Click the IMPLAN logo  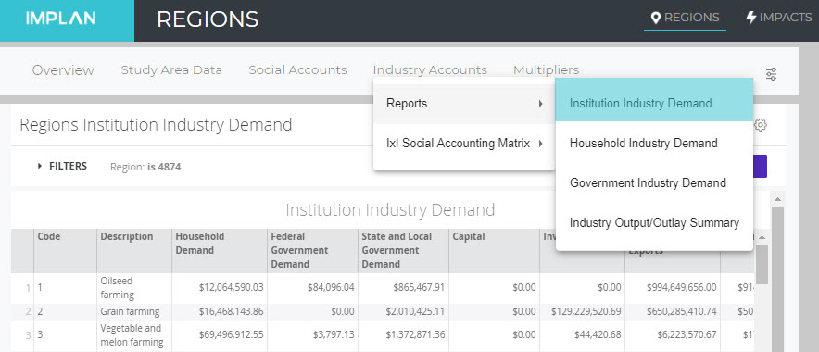pyautogui.click(x=60, y=19)
